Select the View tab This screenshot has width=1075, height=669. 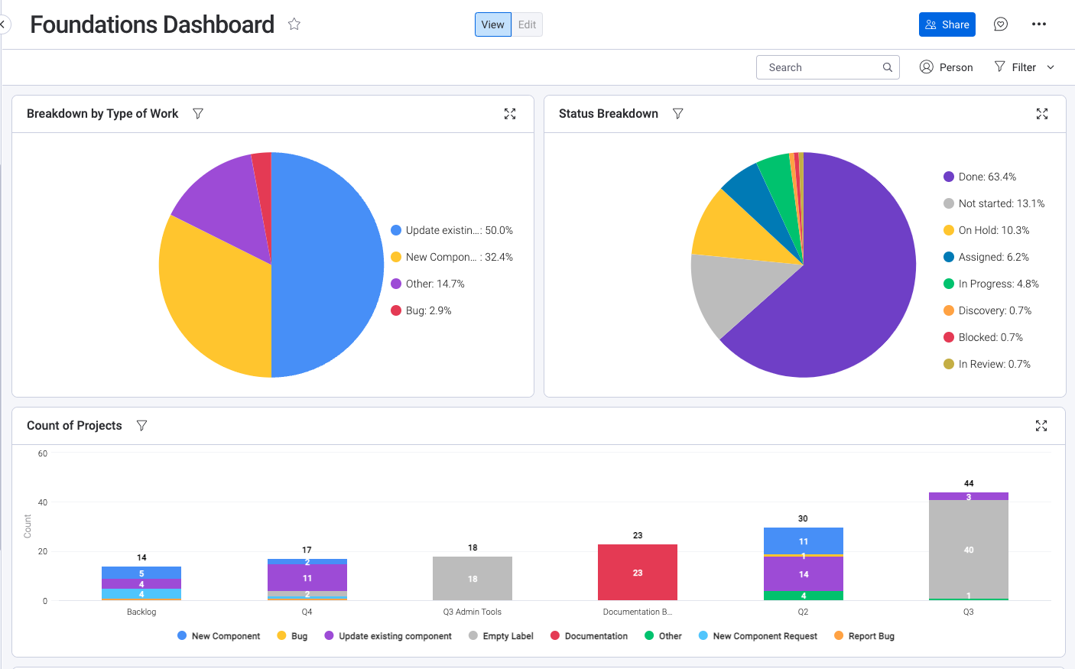(x=492, y=24)
